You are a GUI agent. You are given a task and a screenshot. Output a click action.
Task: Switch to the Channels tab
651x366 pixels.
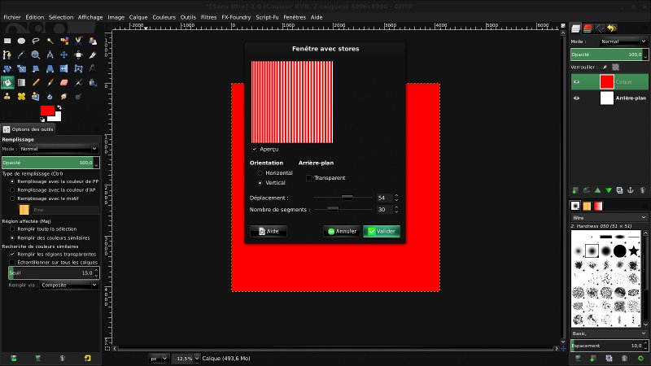click(588, 28)
